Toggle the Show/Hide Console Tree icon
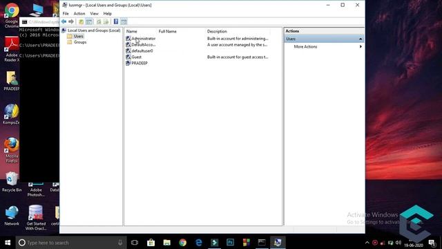 point(89,21)
